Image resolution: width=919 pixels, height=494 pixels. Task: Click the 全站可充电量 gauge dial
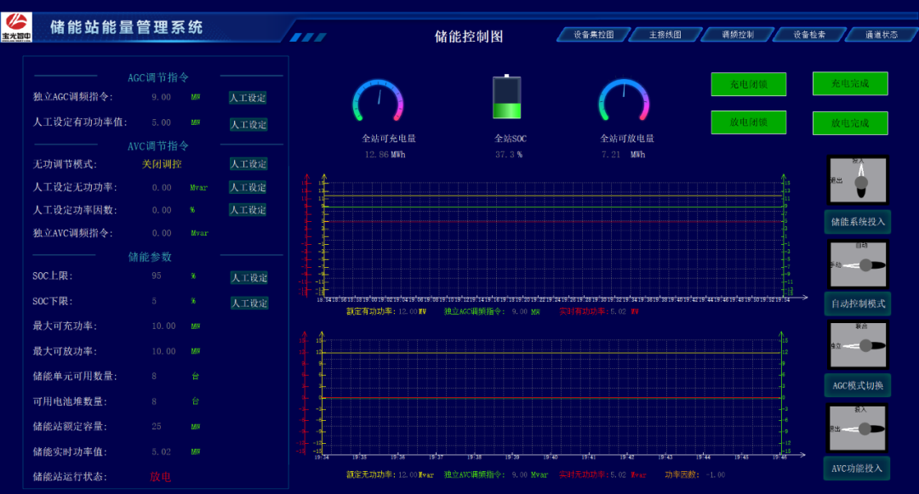click(378, 100)
